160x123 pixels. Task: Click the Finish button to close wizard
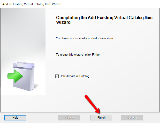101,118
